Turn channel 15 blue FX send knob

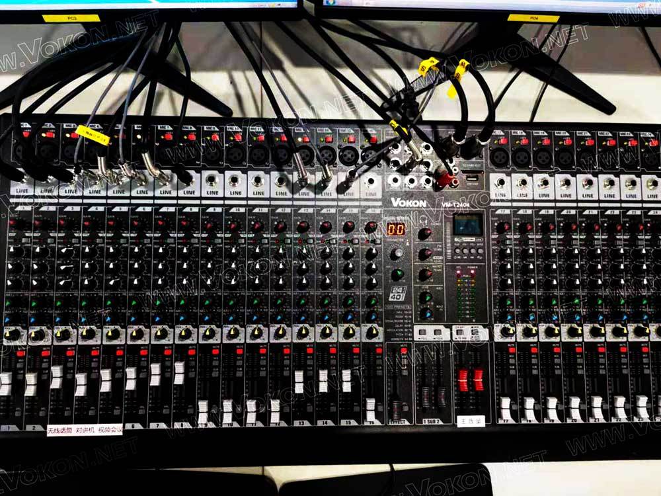[348, 316]
